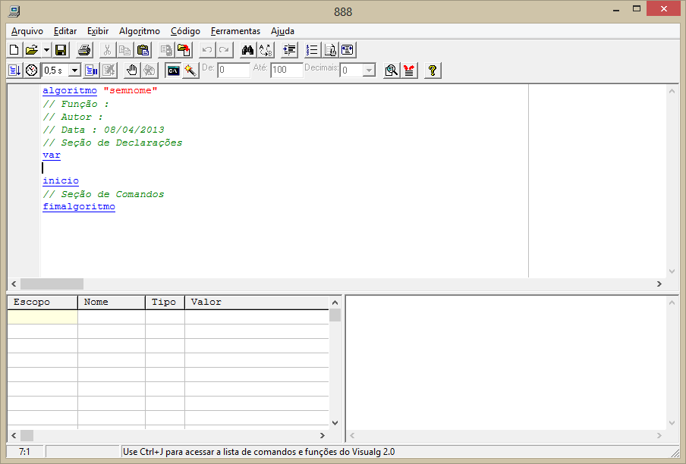Toggle the DOS console mode icon
686x464 pixels.
pos(174,71)
